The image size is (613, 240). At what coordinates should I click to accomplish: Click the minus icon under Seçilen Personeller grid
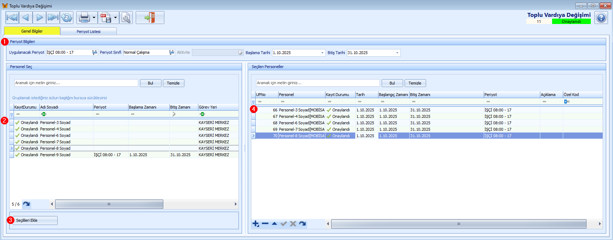pyautogui.click(x=265, y=224)
